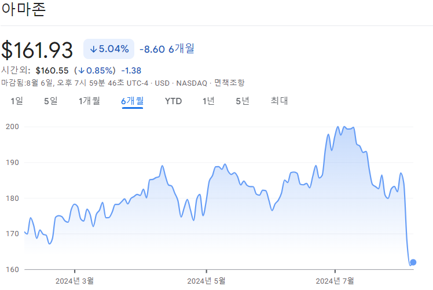The width and height of the screenshot is (433, 290).
Task: Switch to the 1개월 chart range
Action: pos(89,101)
